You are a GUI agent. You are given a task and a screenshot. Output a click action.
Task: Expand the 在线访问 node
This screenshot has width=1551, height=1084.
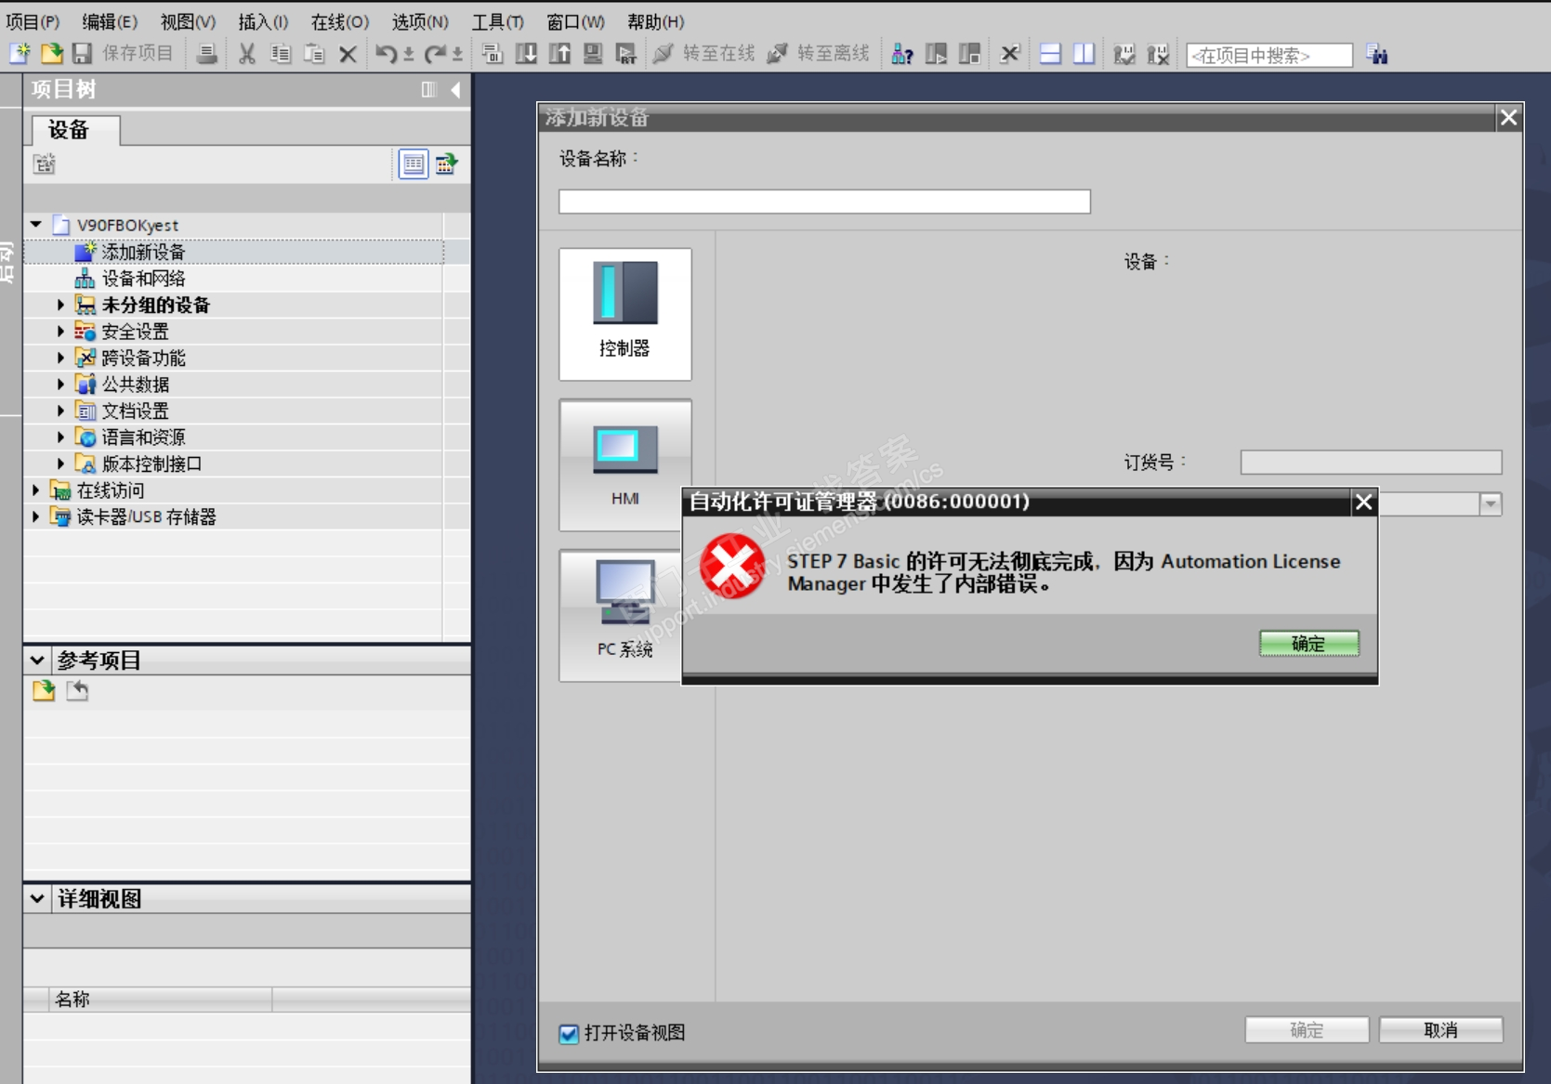(35, 490)
